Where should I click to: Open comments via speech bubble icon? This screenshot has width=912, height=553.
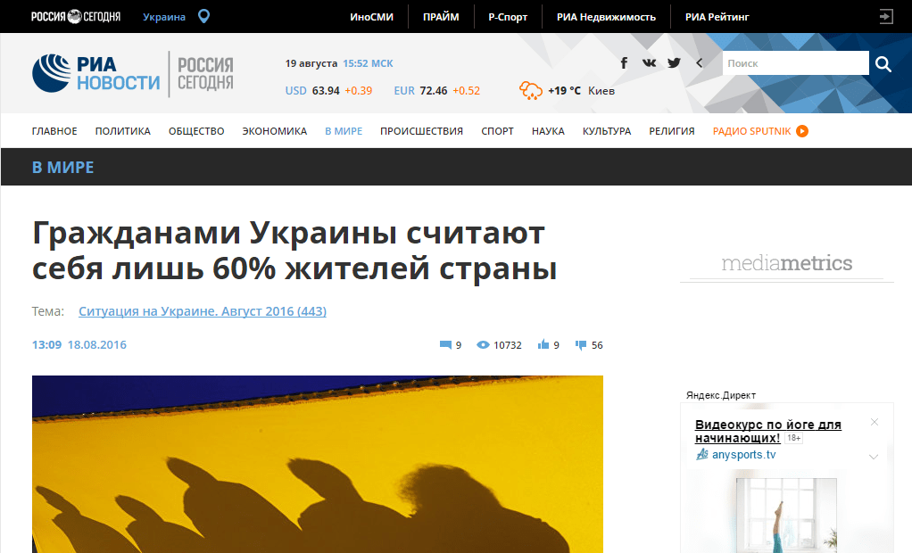[x=445, y=345]
